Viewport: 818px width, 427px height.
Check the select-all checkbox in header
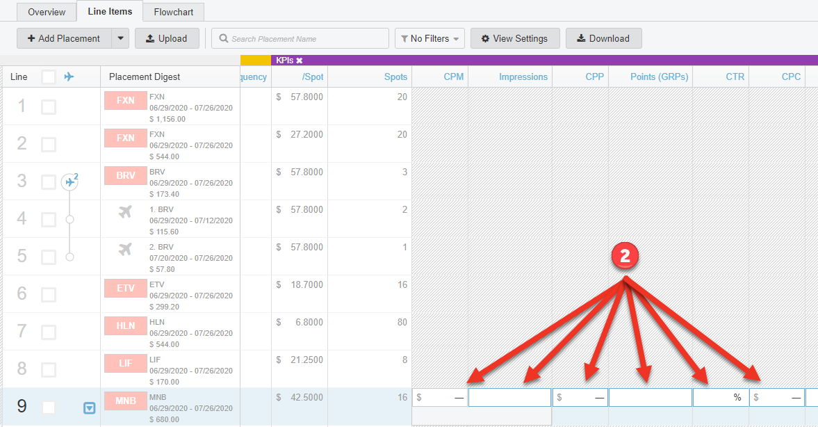click(x=49, y=77)
